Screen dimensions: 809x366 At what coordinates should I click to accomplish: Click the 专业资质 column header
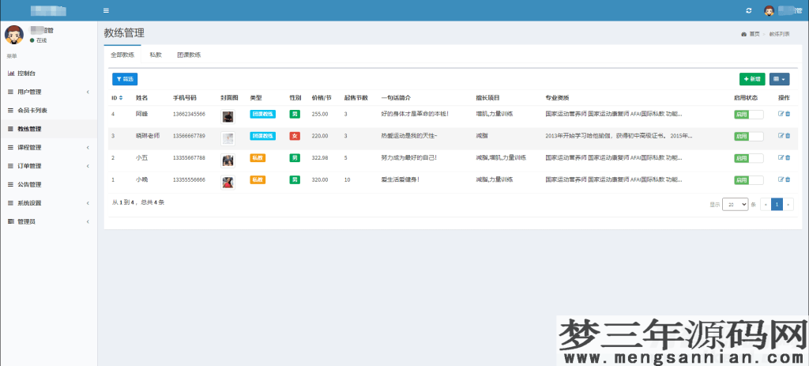point(557,97)
